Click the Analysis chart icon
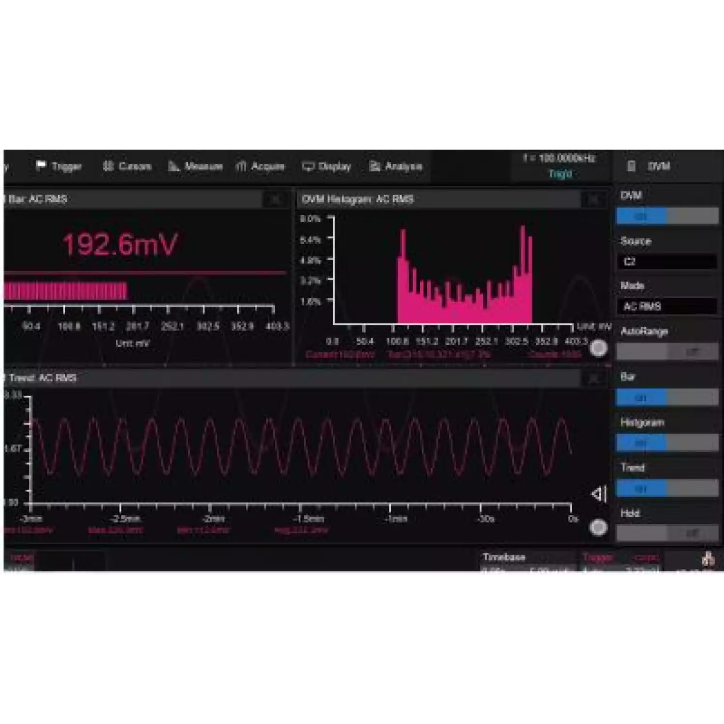 click(x=375, y=167)
